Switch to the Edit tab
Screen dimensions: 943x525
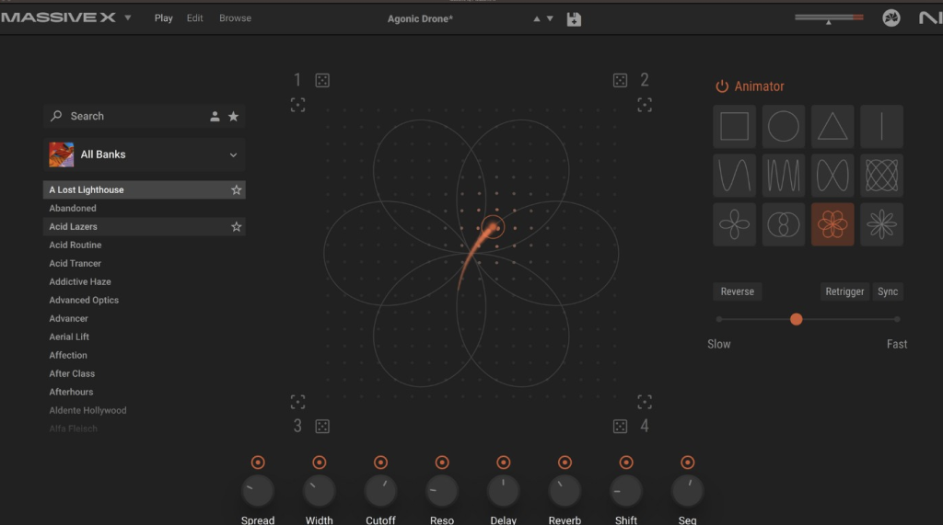[194, 18]
